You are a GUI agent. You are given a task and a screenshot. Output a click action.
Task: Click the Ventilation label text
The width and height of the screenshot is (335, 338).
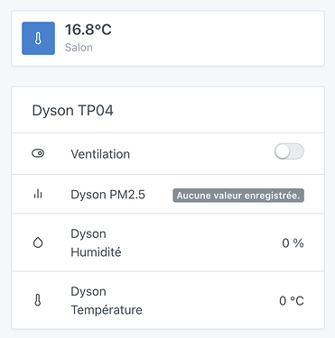[x=100, y=154]
